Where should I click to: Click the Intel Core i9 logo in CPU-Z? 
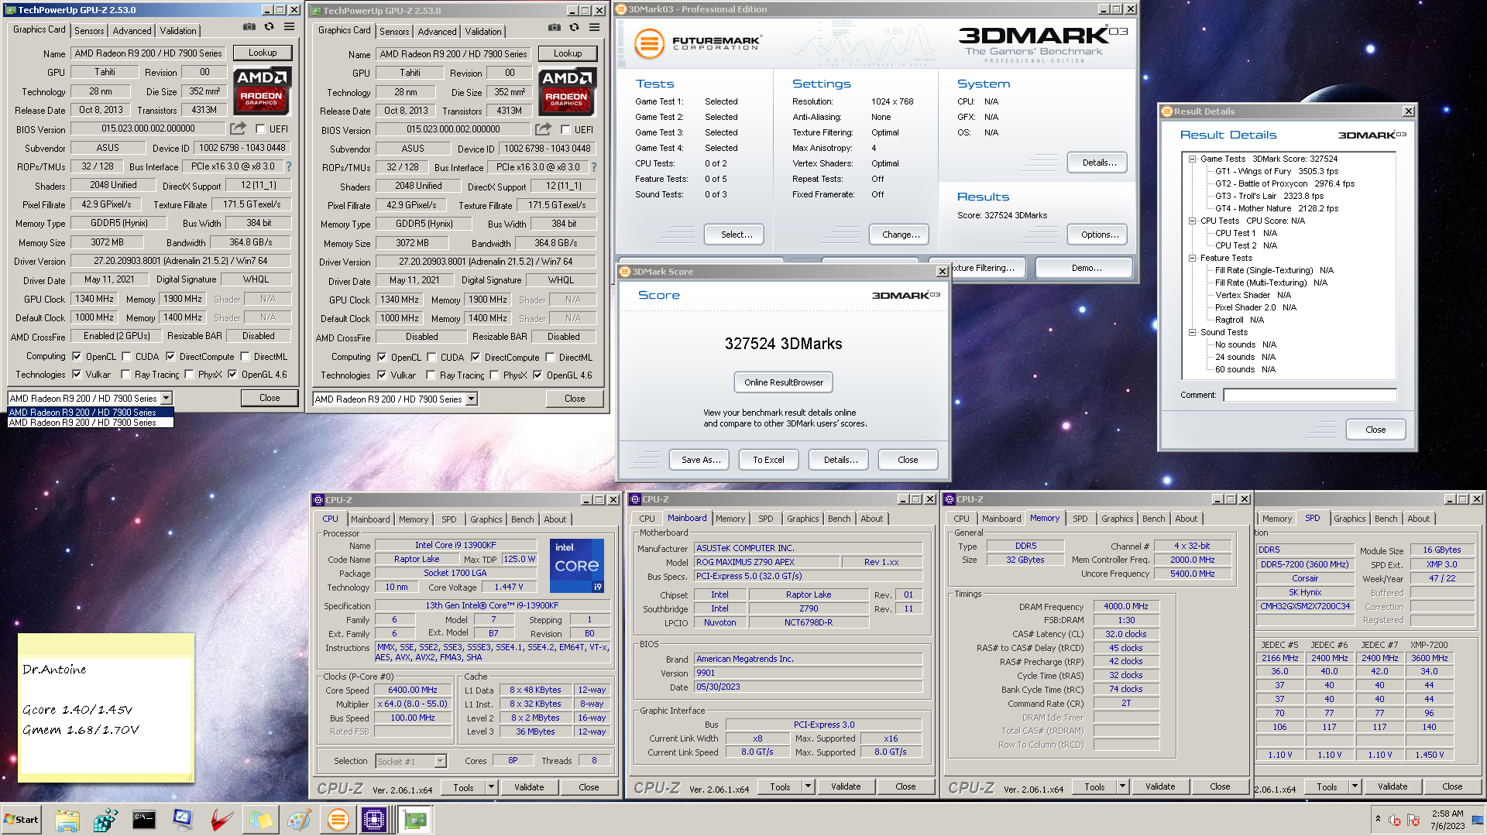(577, 566)
